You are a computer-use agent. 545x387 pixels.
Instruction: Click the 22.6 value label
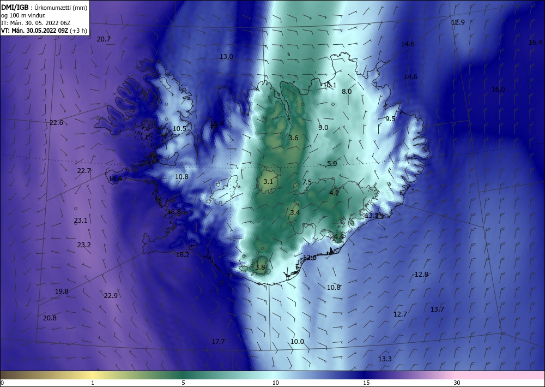56,122
